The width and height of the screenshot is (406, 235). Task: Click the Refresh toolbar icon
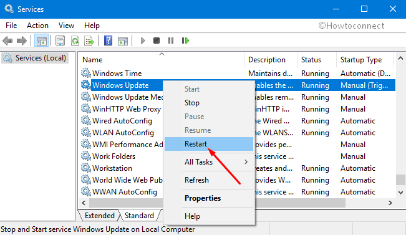click(x=75, y=41)
